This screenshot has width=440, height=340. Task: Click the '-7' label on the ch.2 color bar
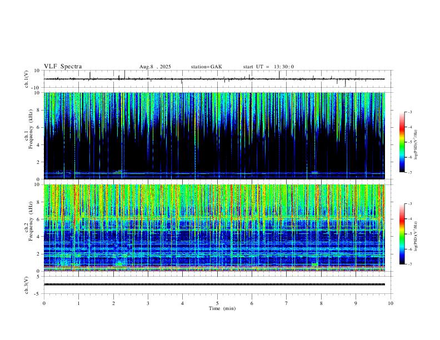tap(409, 264)
